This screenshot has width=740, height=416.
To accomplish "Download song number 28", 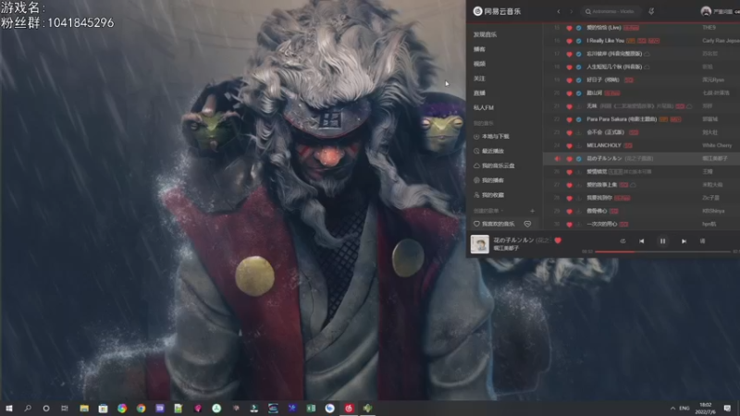I will [x=579, y=198].
